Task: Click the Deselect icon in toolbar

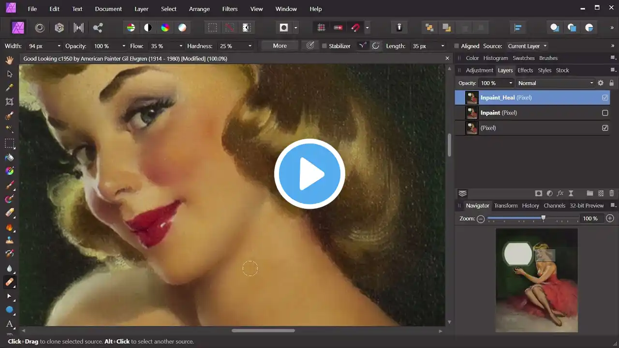Action: pos(230,28)
